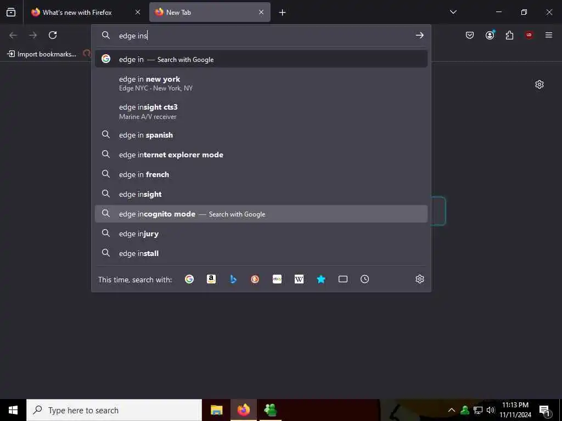562x421 pixels.
Task: Click the Go arrow in address bar
Action: pos(419,35)
